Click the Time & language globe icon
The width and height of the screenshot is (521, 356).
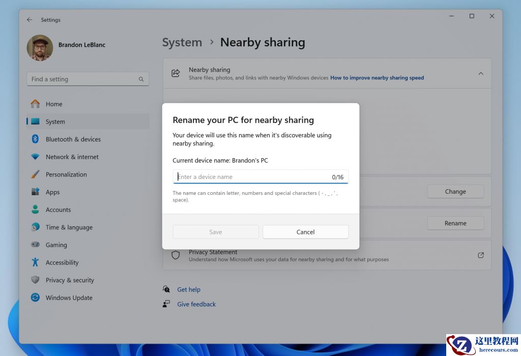click(x=35, y=227)
